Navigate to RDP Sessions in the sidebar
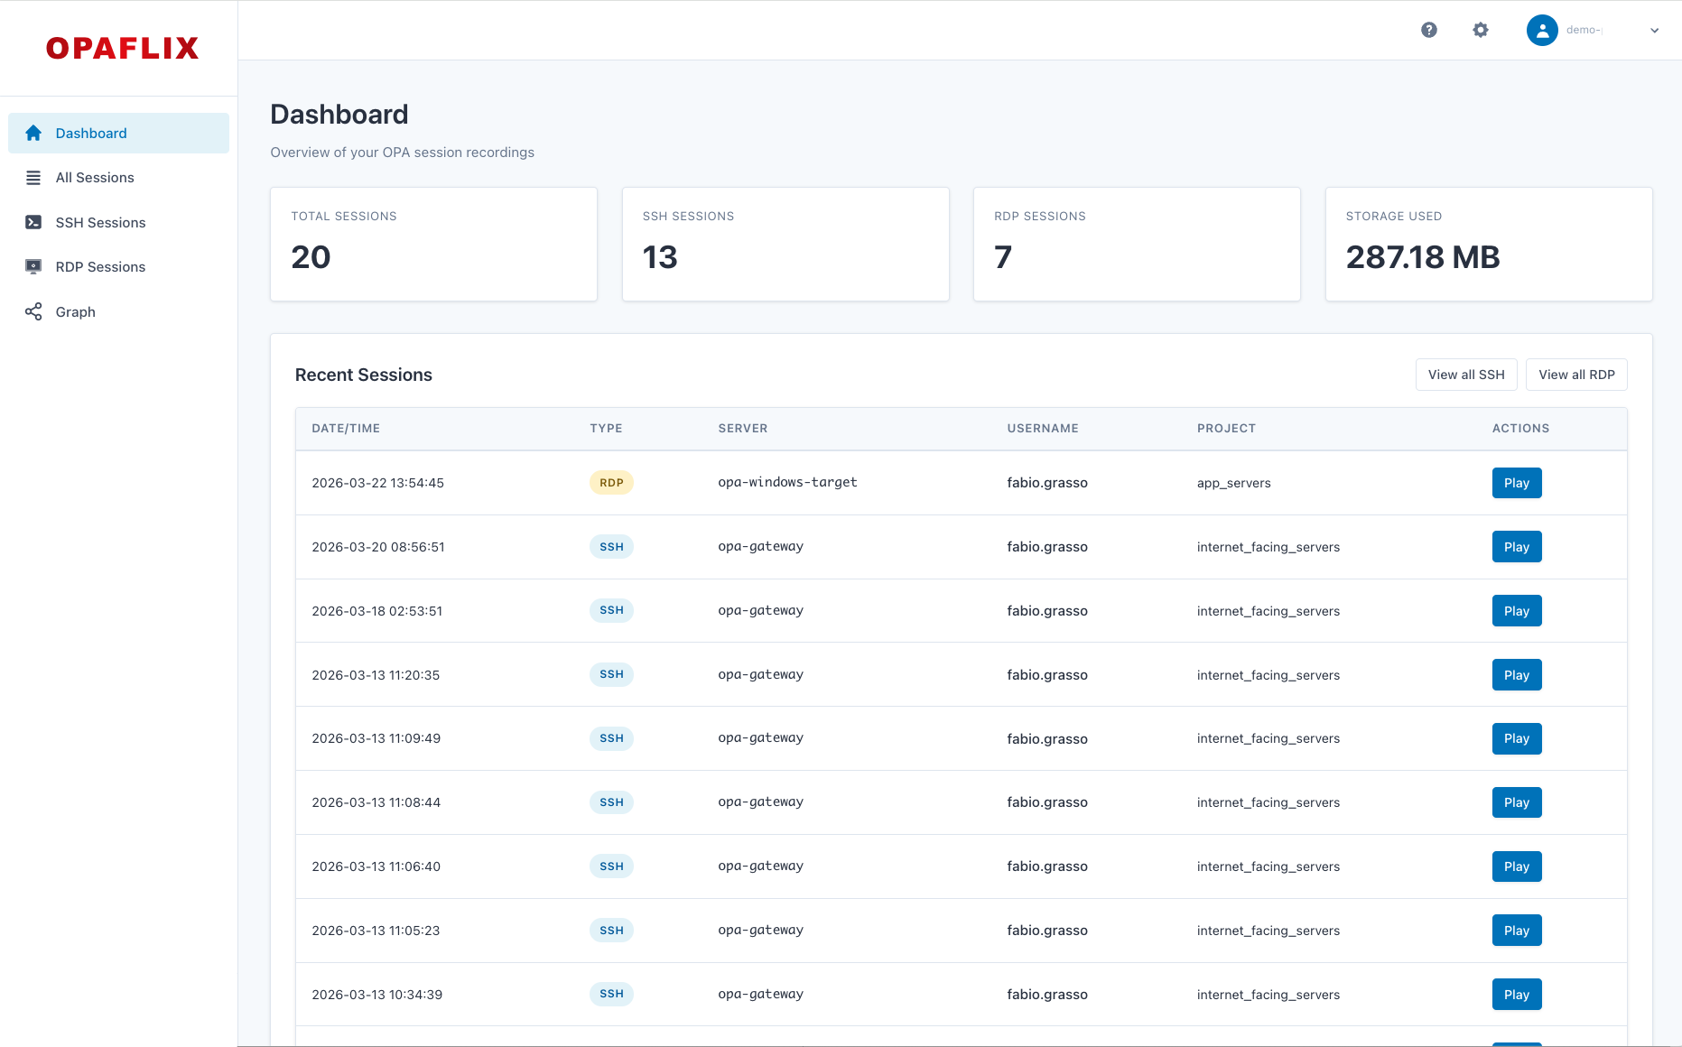This screenshot has height=1047, width=1682. coord(99,266)
